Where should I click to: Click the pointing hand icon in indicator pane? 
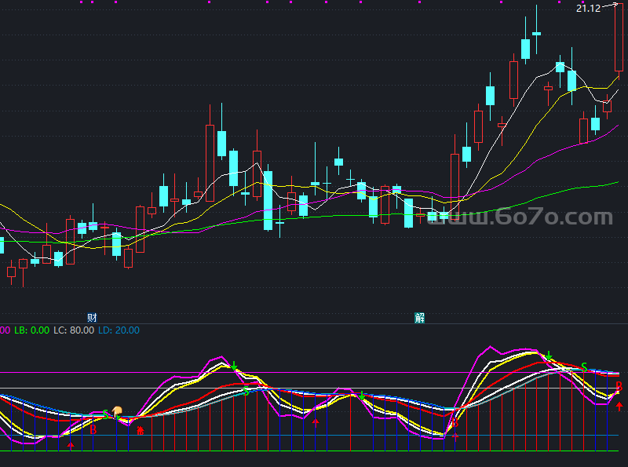click(117, 411)
